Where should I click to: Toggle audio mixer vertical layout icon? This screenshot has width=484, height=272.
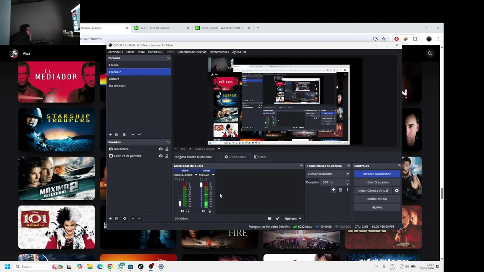pyautogui.click(x=270, y=218)
